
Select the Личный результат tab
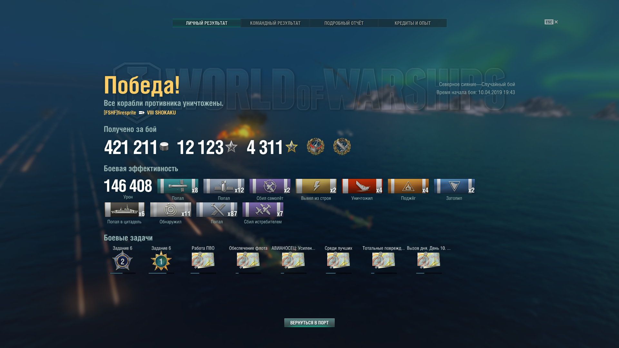(207, 23)
